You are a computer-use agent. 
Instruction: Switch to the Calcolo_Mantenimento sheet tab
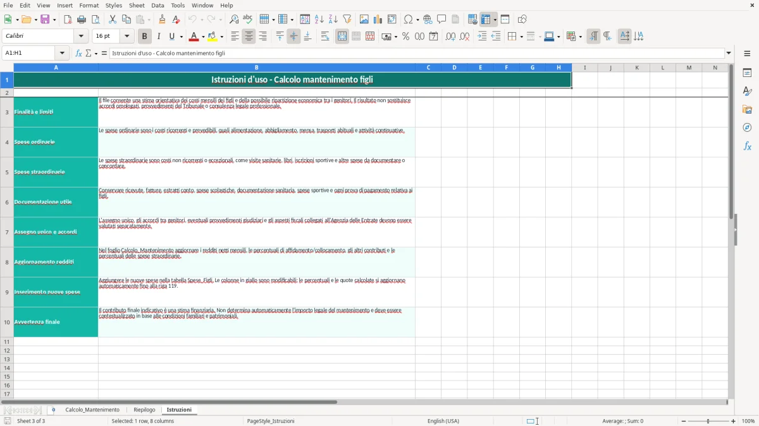point(92,410)
